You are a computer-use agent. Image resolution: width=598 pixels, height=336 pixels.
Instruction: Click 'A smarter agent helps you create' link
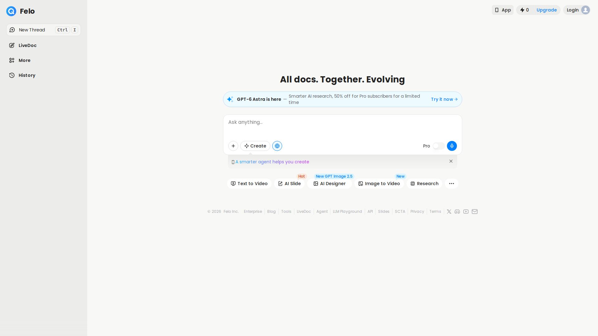[x=272, y=162]
